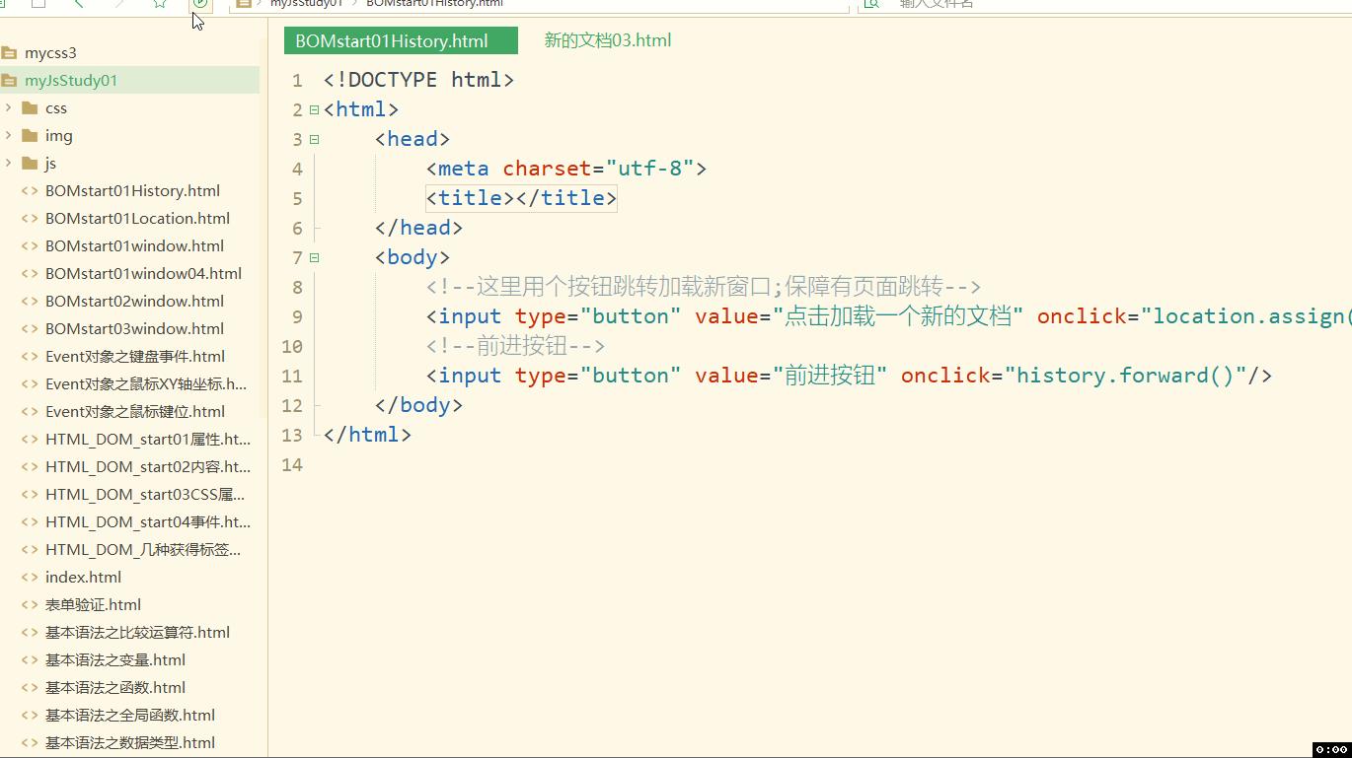The height and width of the screenshot is (758, 1352).
Task: Click the closing </body> tag
Action: tap(418, 405)
